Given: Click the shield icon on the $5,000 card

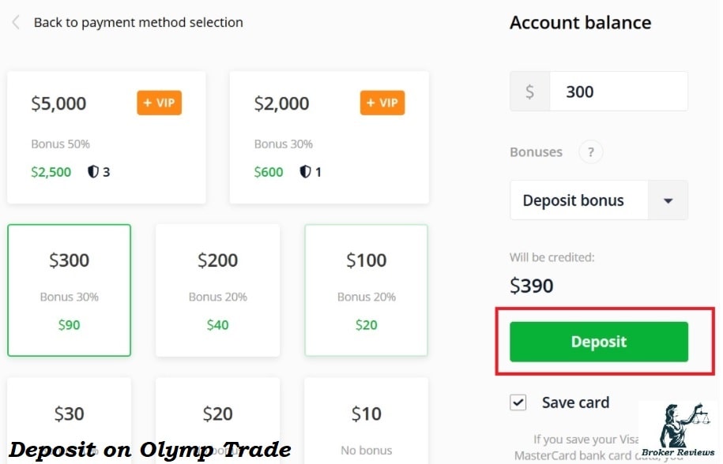Looking at the screenshot, I should pos(93,172).
